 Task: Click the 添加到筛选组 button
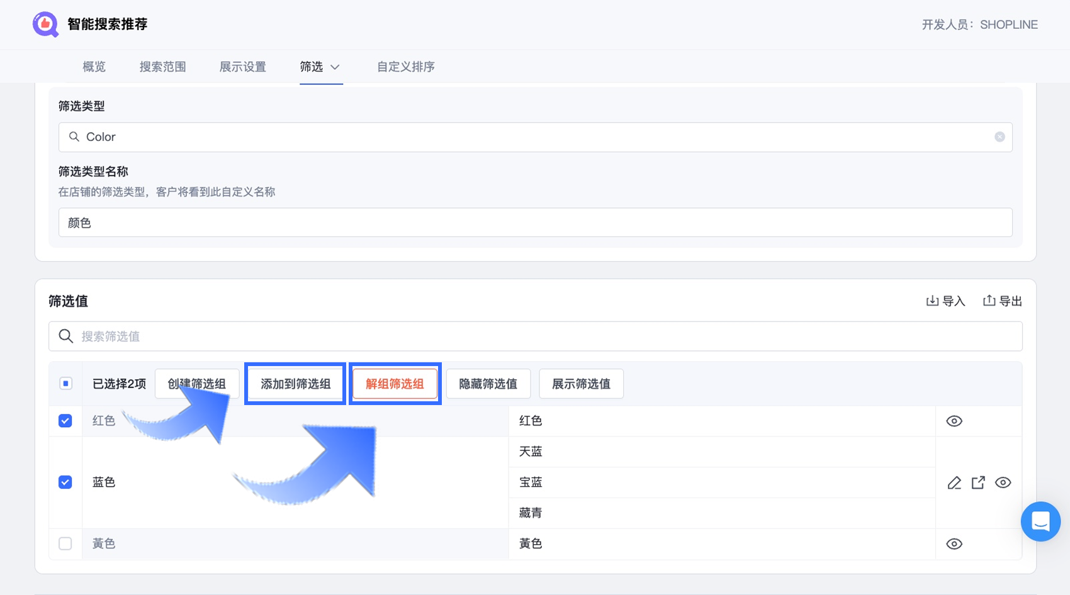pos(295,384)
